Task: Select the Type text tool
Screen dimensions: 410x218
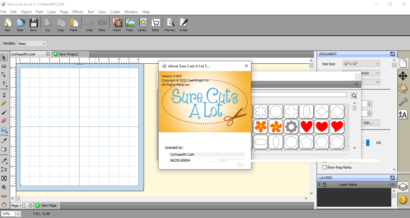Action: [4, 83]
